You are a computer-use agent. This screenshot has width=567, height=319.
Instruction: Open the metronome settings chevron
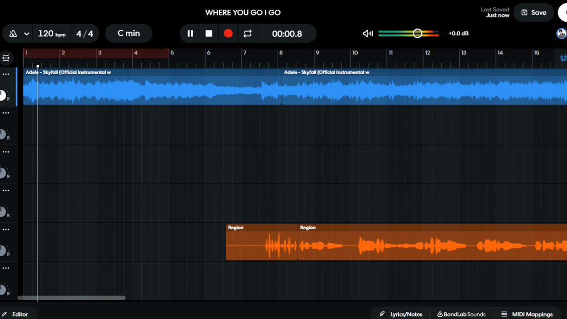26,34
